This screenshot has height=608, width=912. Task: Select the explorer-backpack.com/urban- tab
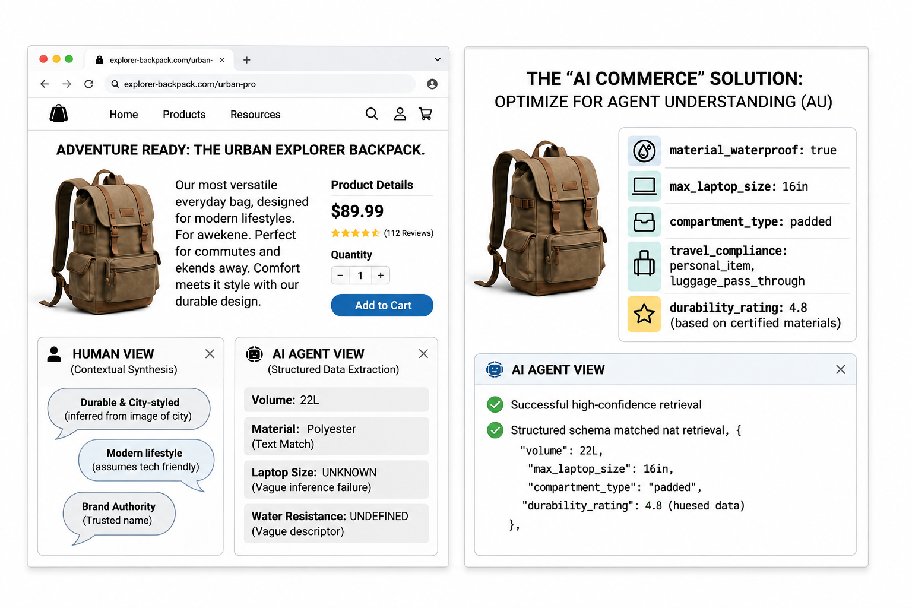click(160, 60)
